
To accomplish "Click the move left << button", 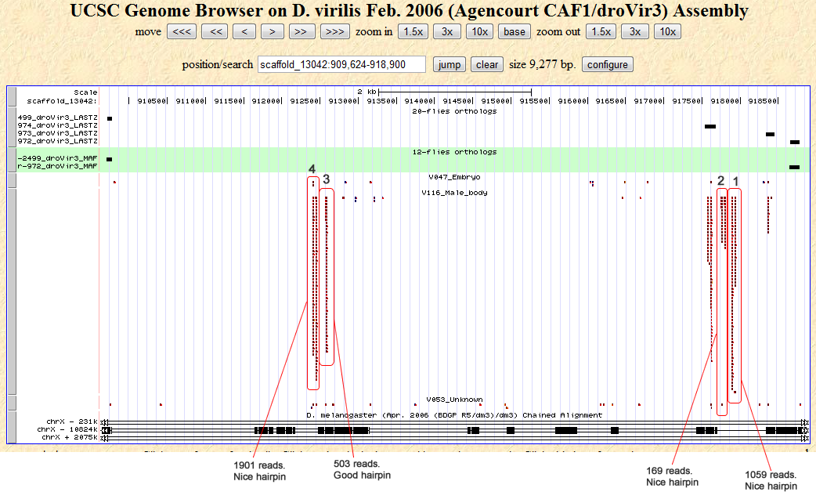I will point(215,31).
